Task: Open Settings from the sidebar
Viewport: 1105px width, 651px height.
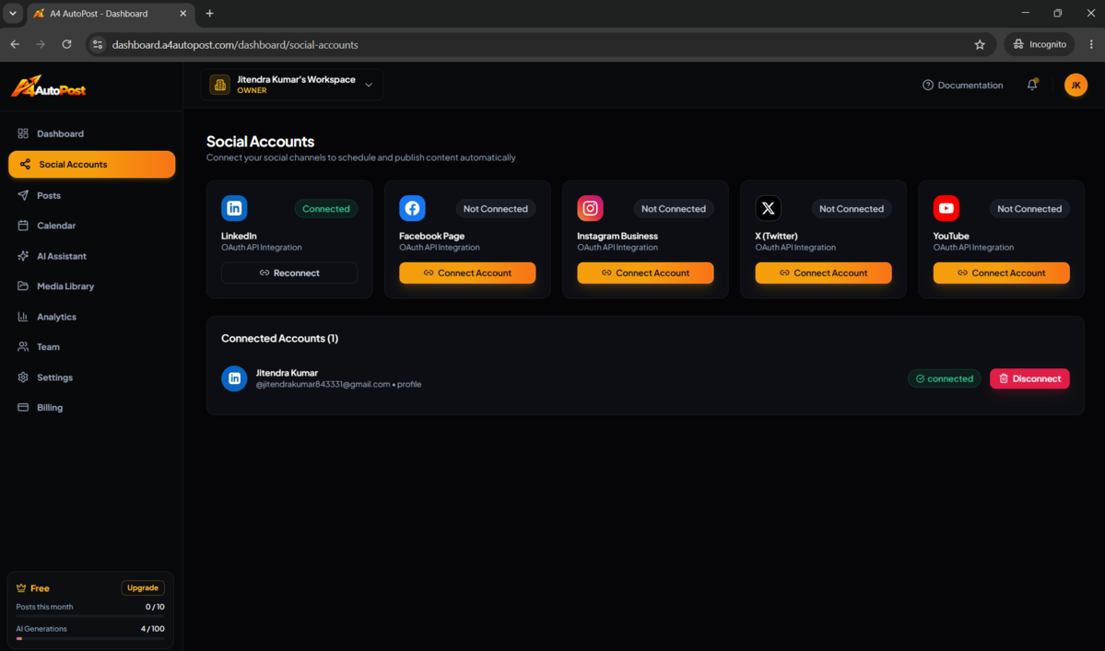Action: [91, 378]
